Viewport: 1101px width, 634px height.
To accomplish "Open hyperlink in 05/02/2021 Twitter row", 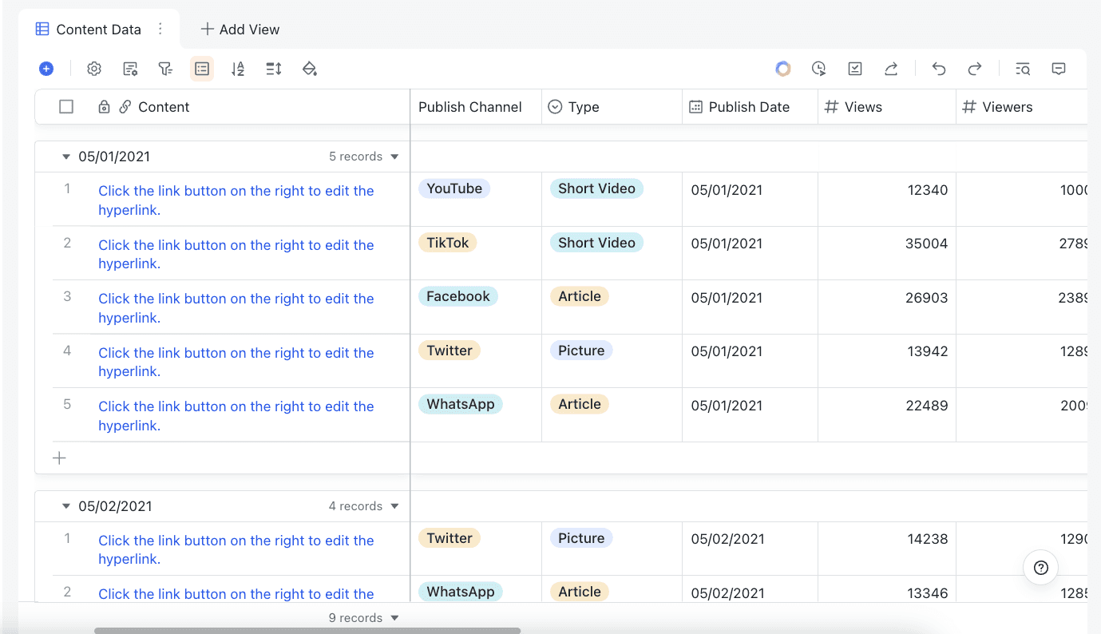I will (236, 550).
